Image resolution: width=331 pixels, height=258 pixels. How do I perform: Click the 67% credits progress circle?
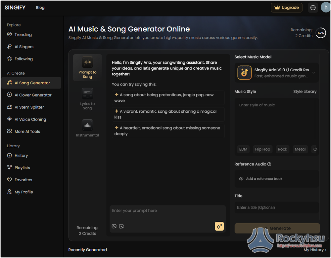[x=321, y=33]
